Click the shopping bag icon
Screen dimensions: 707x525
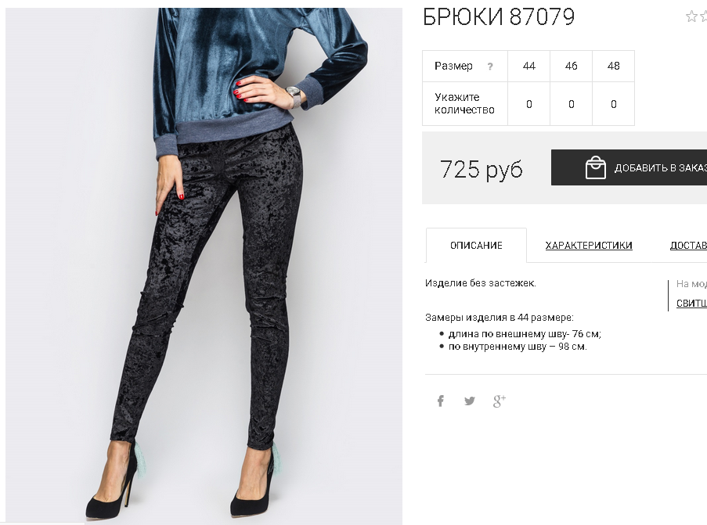[595, 167]
